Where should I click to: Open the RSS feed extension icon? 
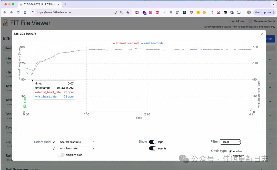click(204, 12)
